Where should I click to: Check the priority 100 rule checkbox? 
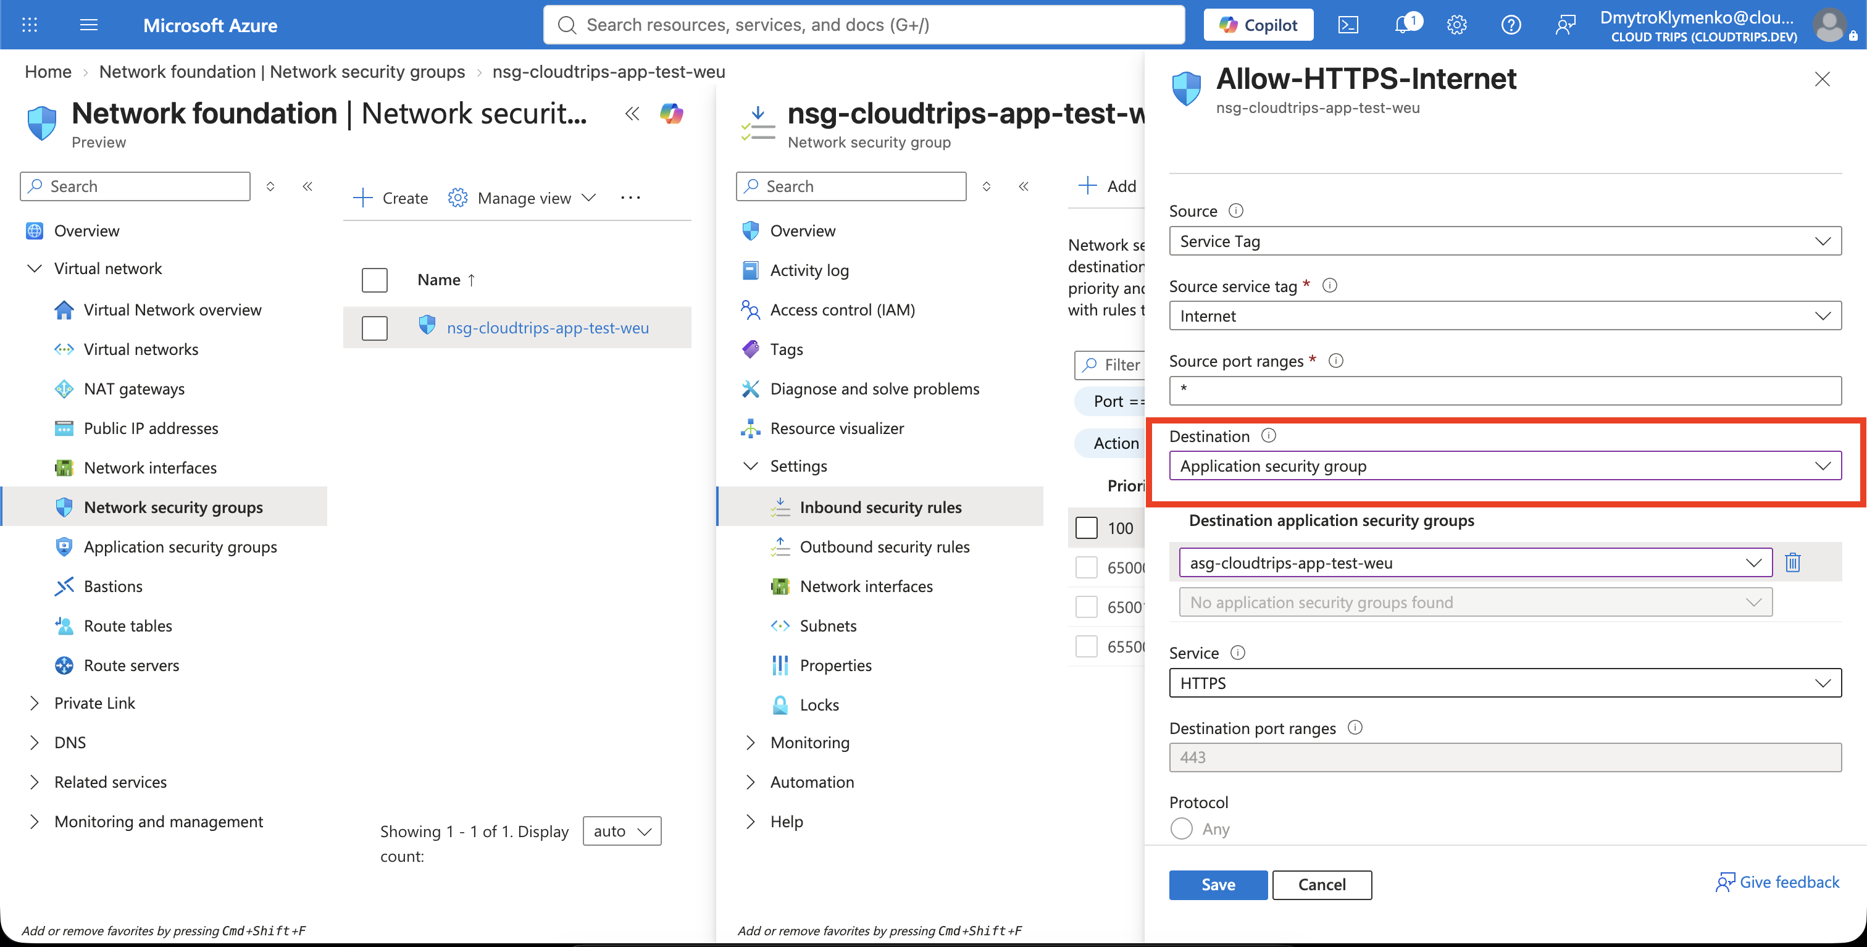tap(1087, 527)
